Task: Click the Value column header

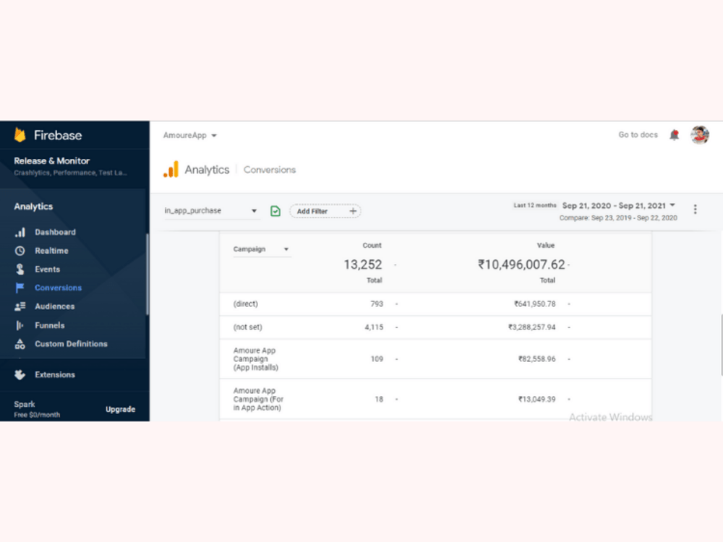Action: [x=545, y=245]
